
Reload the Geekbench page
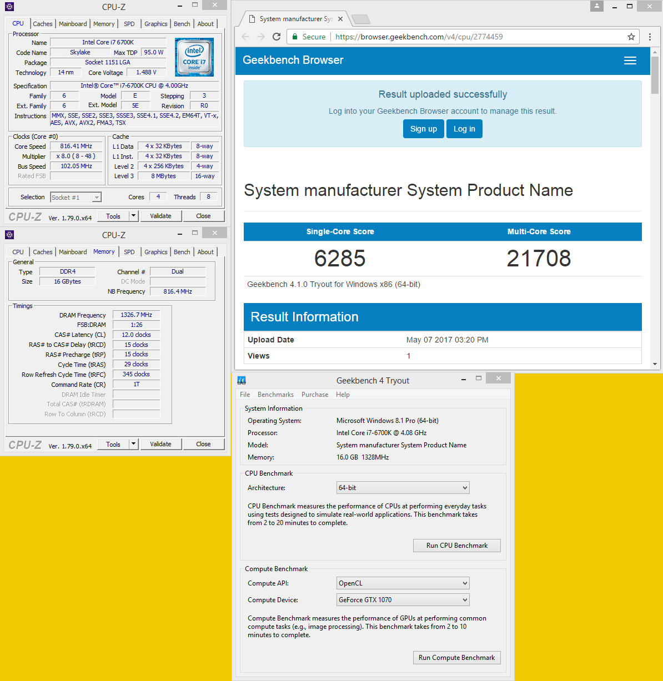277,37
